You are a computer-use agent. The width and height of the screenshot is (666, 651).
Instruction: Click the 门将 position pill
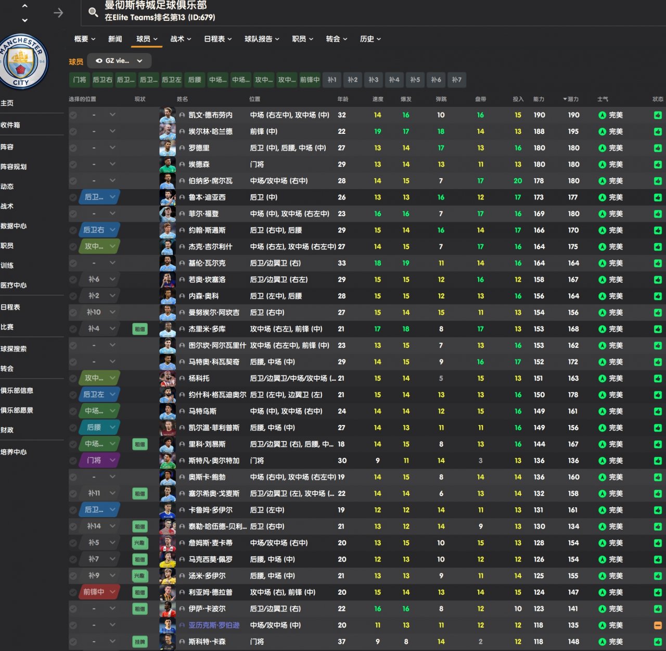coord(80,80)
